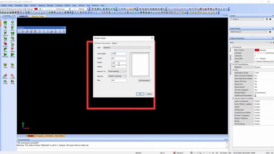The height and width of the screenshot is (154, 274).
Task: Open the Draw menu
Action: 10,6
